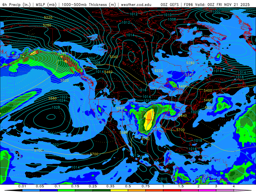Click the 1.5 legend value
Viewport: 256px width, 192px height.
181,186
